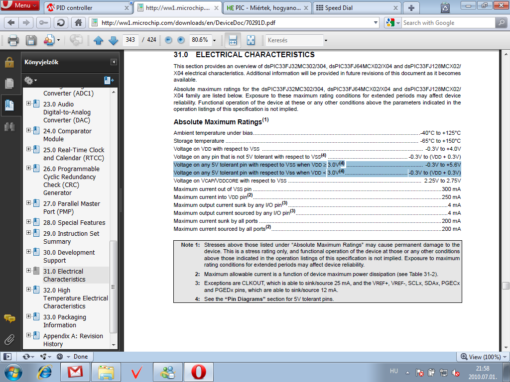Image resolution: width=510 pixels, height=382 pixels.
Task: Reload the page with refresh icon
Action: tap(60, 23)
